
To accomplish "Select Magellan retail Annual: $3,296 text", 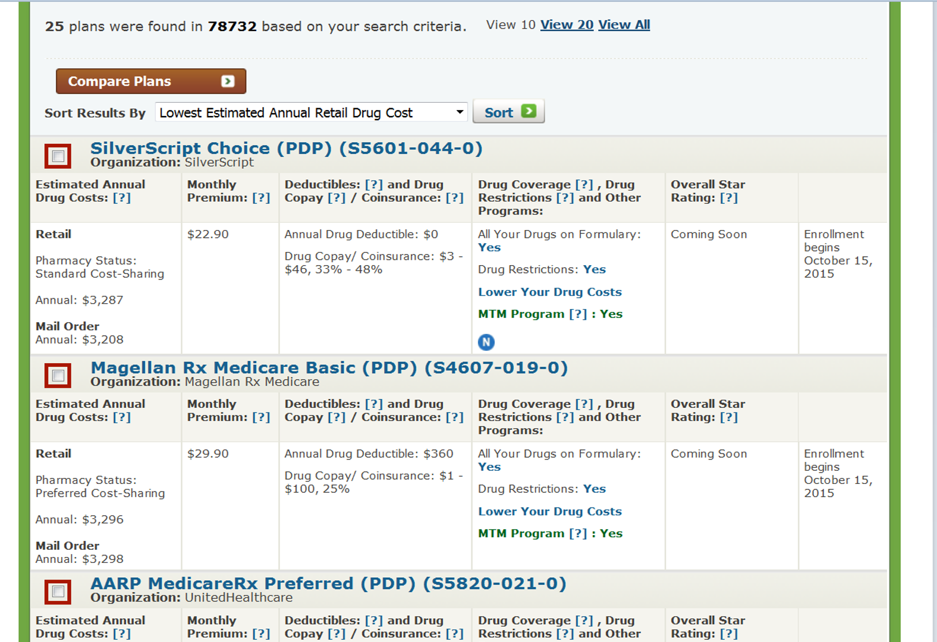I will click(x=80, y=520).
